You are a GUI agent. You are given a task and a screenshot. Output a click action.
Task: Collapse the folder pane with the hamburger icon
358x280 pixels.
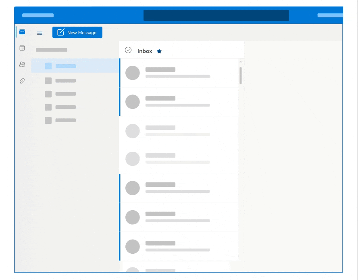(x=40, y=33)
